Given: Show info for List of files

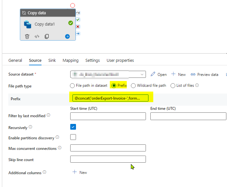Looking at the screenshot, I should (x=197, y=85).
